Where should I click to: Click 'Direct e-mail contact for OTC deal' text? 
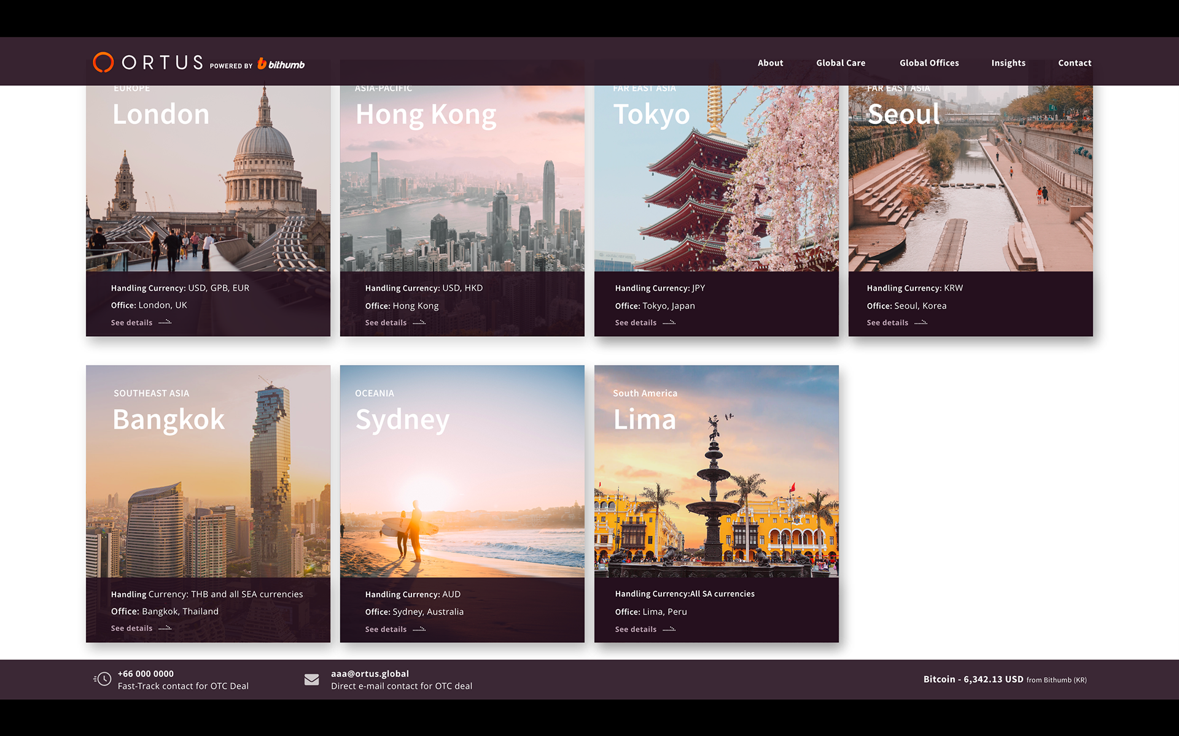tap(402, 686)
